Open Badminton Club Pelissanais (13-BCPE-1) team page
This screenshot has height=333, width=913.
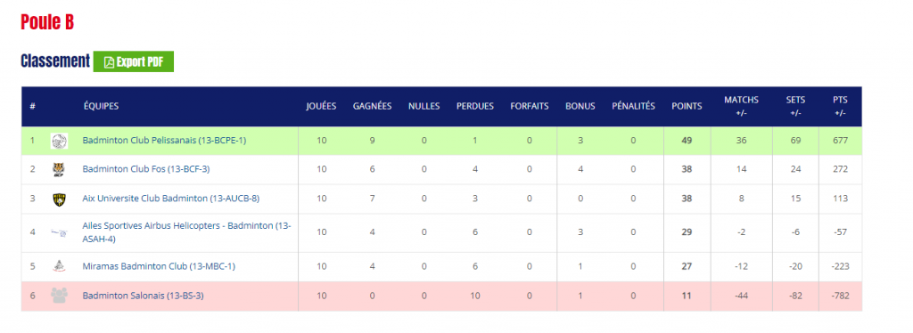164,141
